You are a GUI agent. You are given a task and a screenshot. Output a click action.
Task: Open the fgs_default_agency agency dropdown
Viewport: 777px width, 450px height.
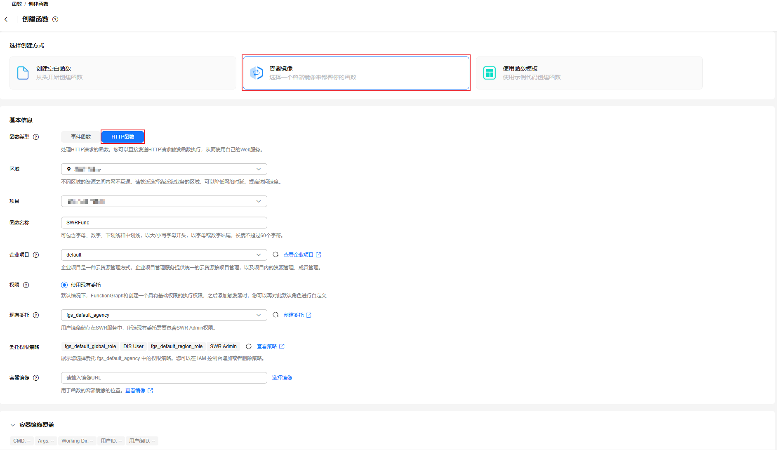pos(164,315)
